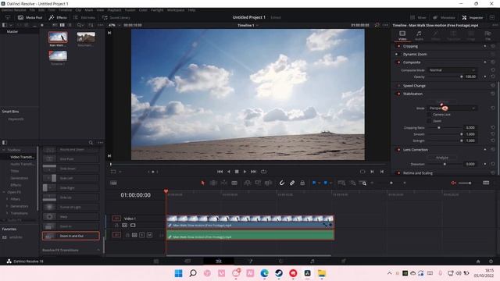This screenshot has height=281, width=500.
Task: Adjust the monitor volume slider
Action: pyautogui.click(x=465, y=183)
